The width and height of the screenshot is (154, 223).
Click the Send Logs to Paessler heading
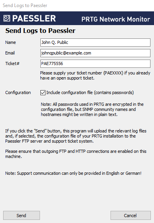pos(40,31)
